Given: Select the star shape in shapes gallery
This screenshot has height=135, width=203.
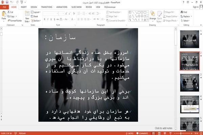Looking at the screenshot, I should (x=145, y=20).
